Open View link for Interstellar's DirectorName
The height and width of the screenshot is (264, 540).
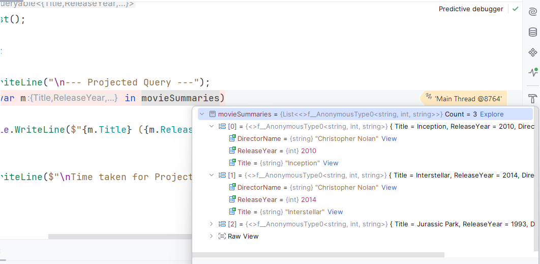(x=389, y=188)
